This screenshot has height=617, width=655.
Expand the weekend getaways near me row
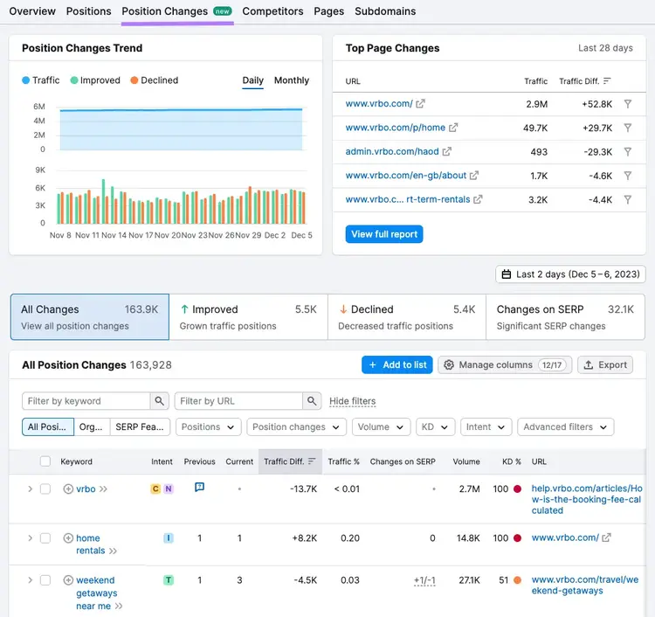[x=30, y=580]
